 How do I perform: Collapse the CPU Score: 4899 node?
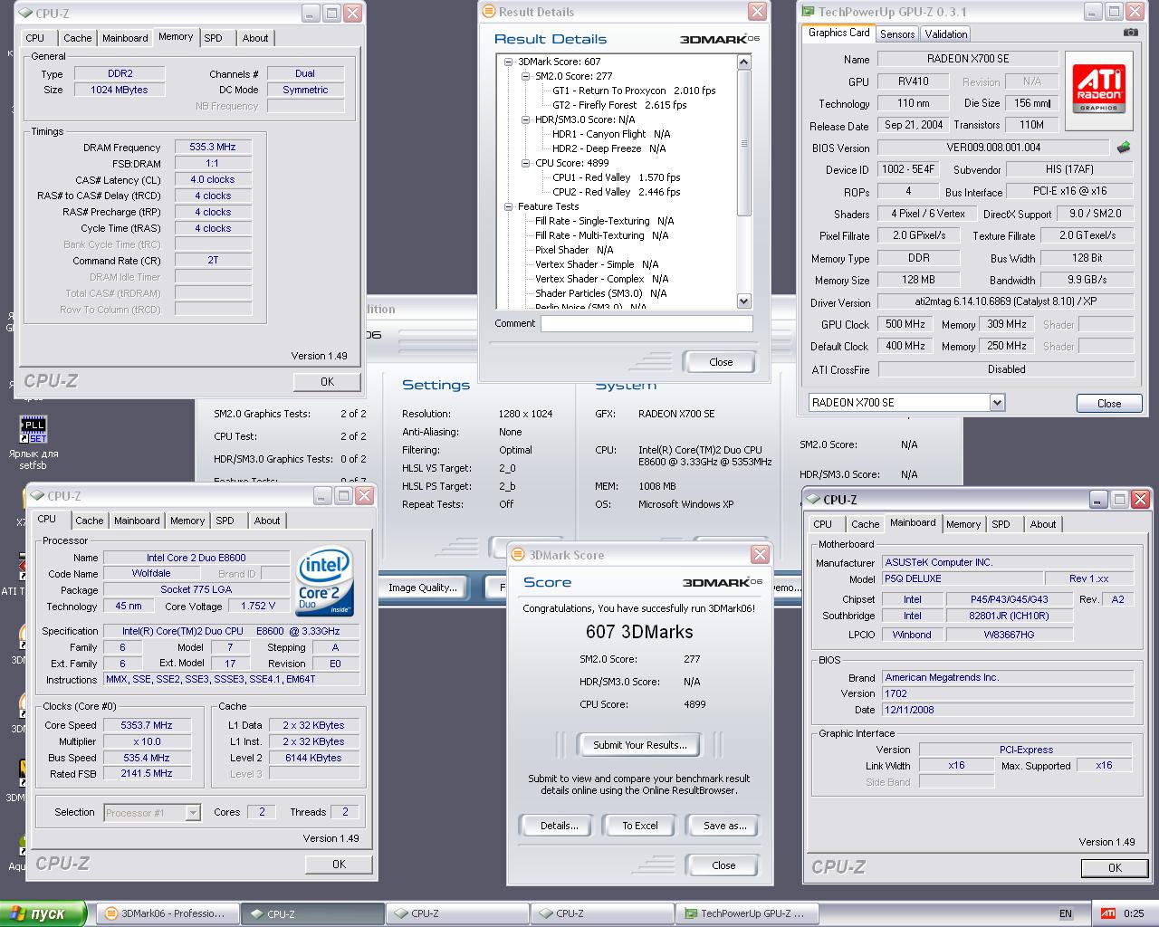pos(527,163)
